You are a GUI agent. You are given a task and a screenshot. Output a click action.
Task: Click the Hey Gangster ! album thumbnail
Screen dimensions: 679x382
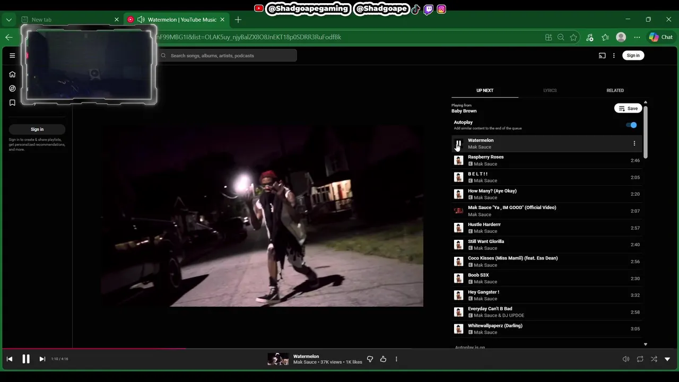(x=458, y=296)
